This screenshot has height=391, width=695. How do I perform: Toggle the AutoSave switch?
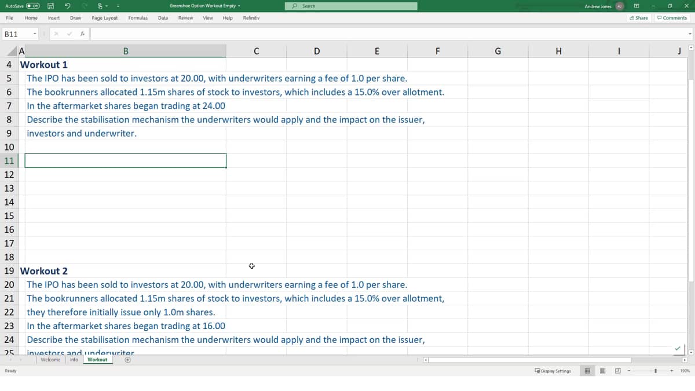click(x=33, y=6)
